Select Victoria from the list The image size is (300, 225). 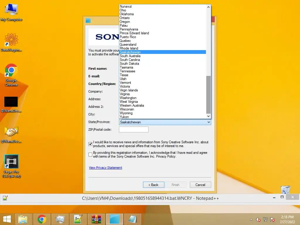pyautogui.click(x=162, y=86)
